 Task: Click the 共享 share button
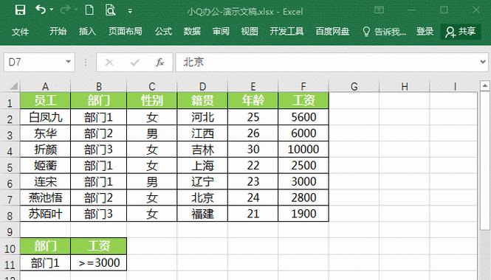[x=461, y=32]
